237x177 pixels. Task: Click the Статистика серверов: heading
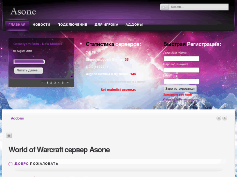pos(113,44)
